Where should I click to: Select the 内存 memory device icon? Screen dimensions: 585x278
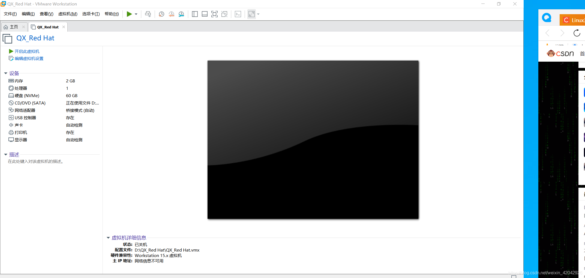(11, 81)
